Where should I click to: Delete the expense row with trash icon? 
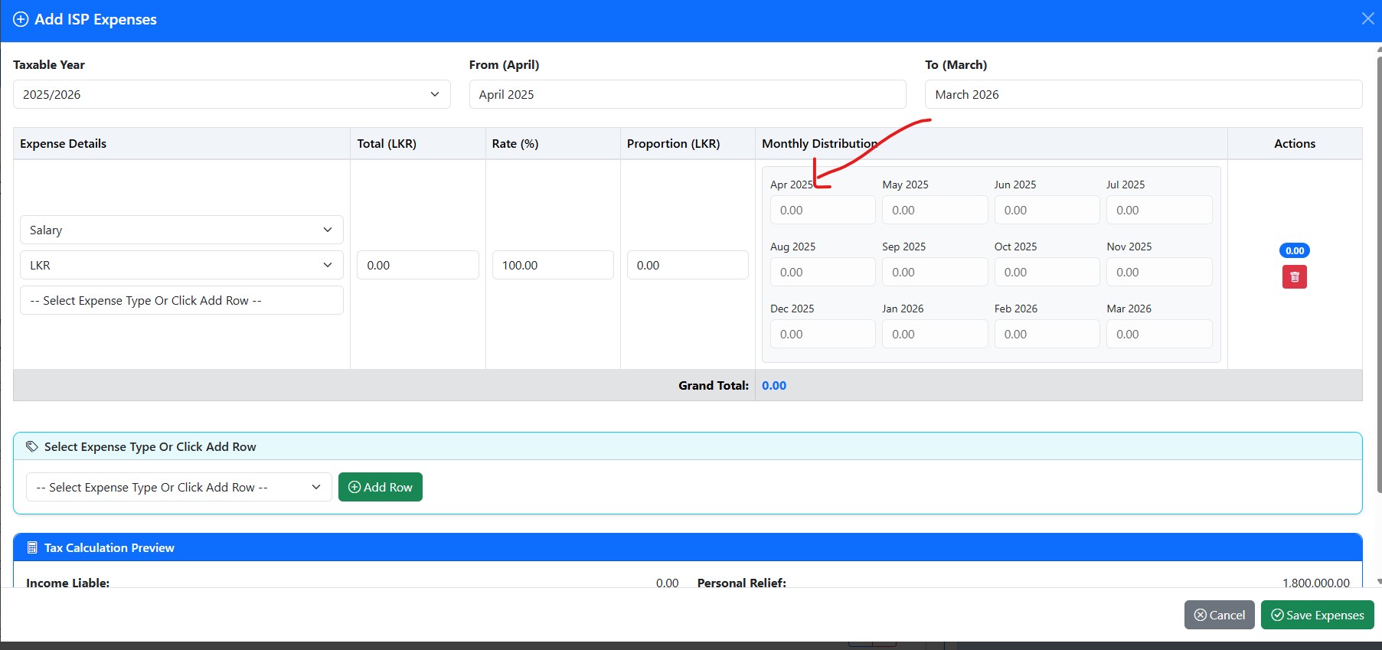coord(1294,277)
